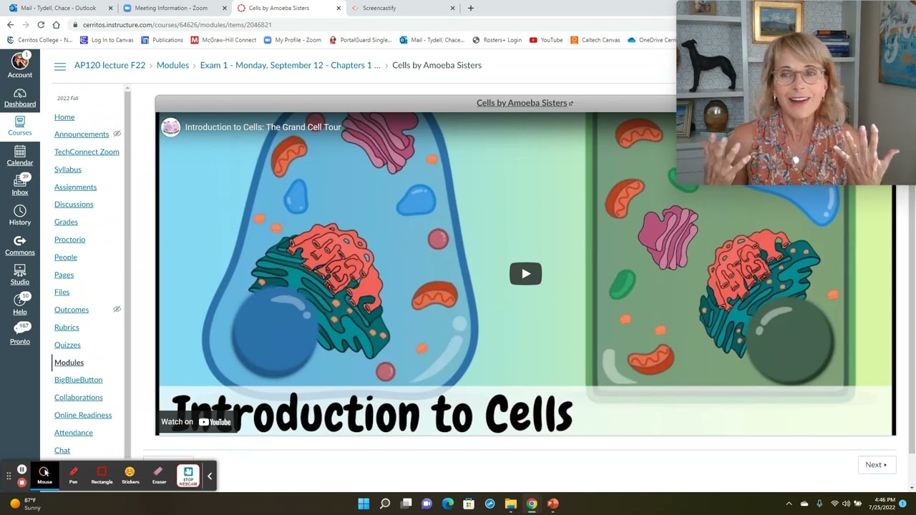The image size is (916, 515).
Task: Open the weather widget showing 87°F Sunny
Action: pyautogui.click(x=24, y=504)
